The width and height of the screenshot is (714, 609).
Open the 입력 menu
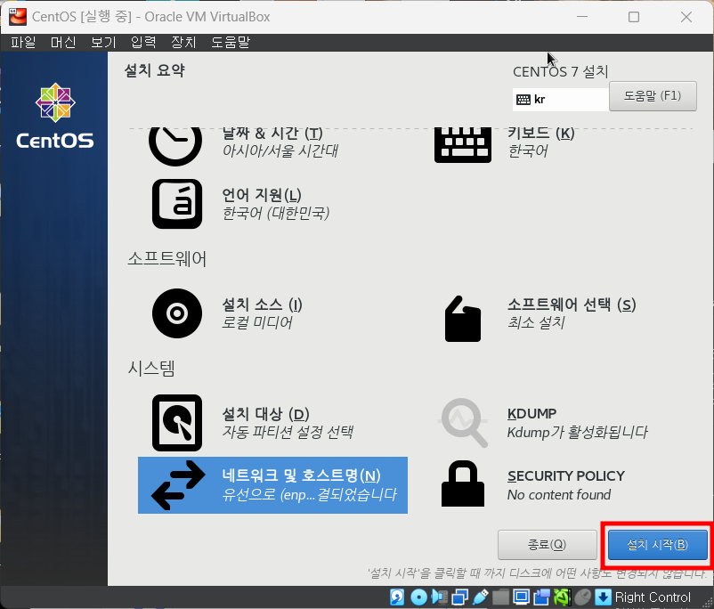143,43
